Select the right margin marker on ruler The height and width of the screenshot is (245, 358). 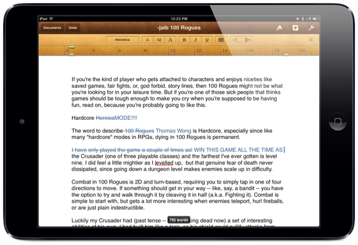click(286, 54)
